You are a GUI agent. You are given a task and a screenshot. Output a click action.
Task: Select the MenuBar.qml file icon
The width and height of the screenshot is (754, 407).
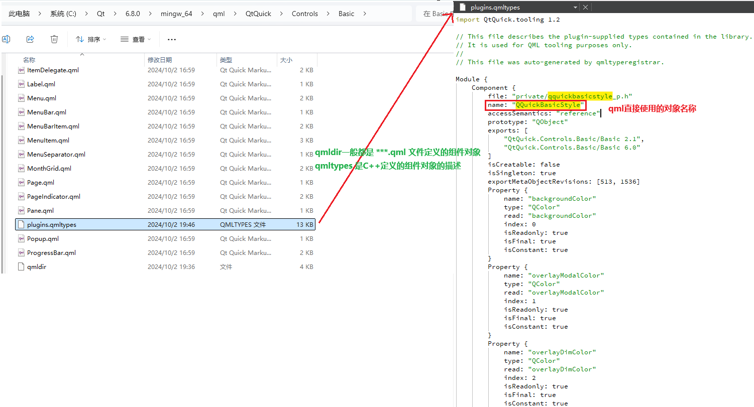[21, 112]
